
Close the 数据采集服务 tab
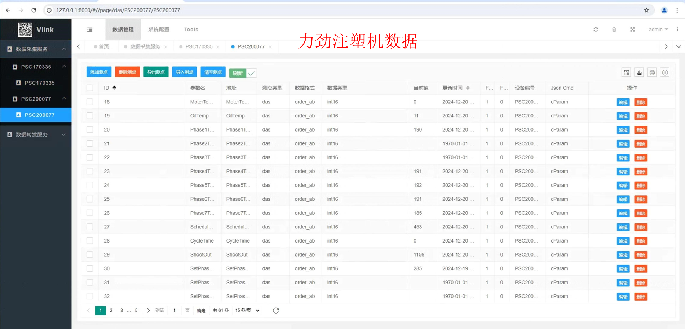click(165, 47)
